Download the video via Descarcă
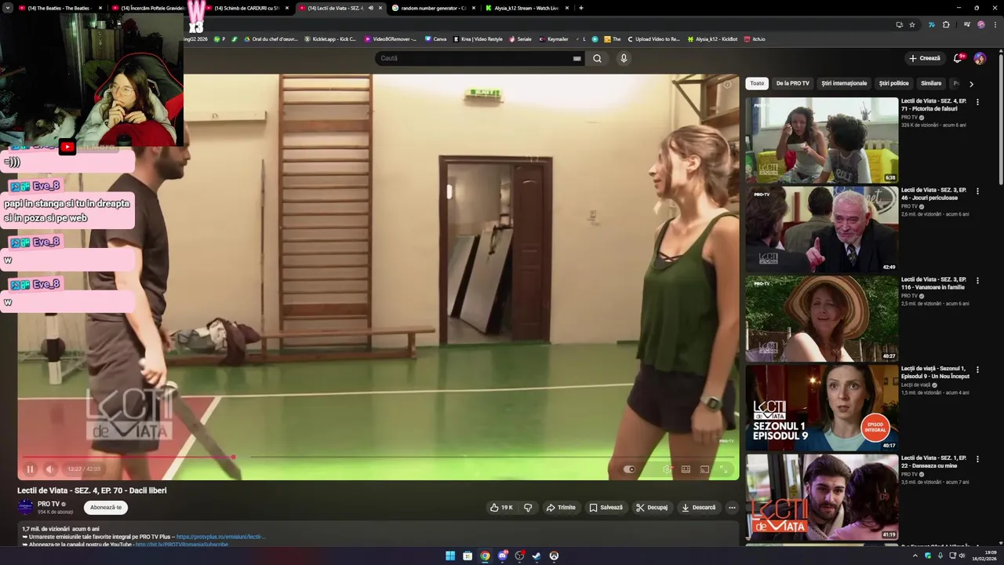 [698, 508]
